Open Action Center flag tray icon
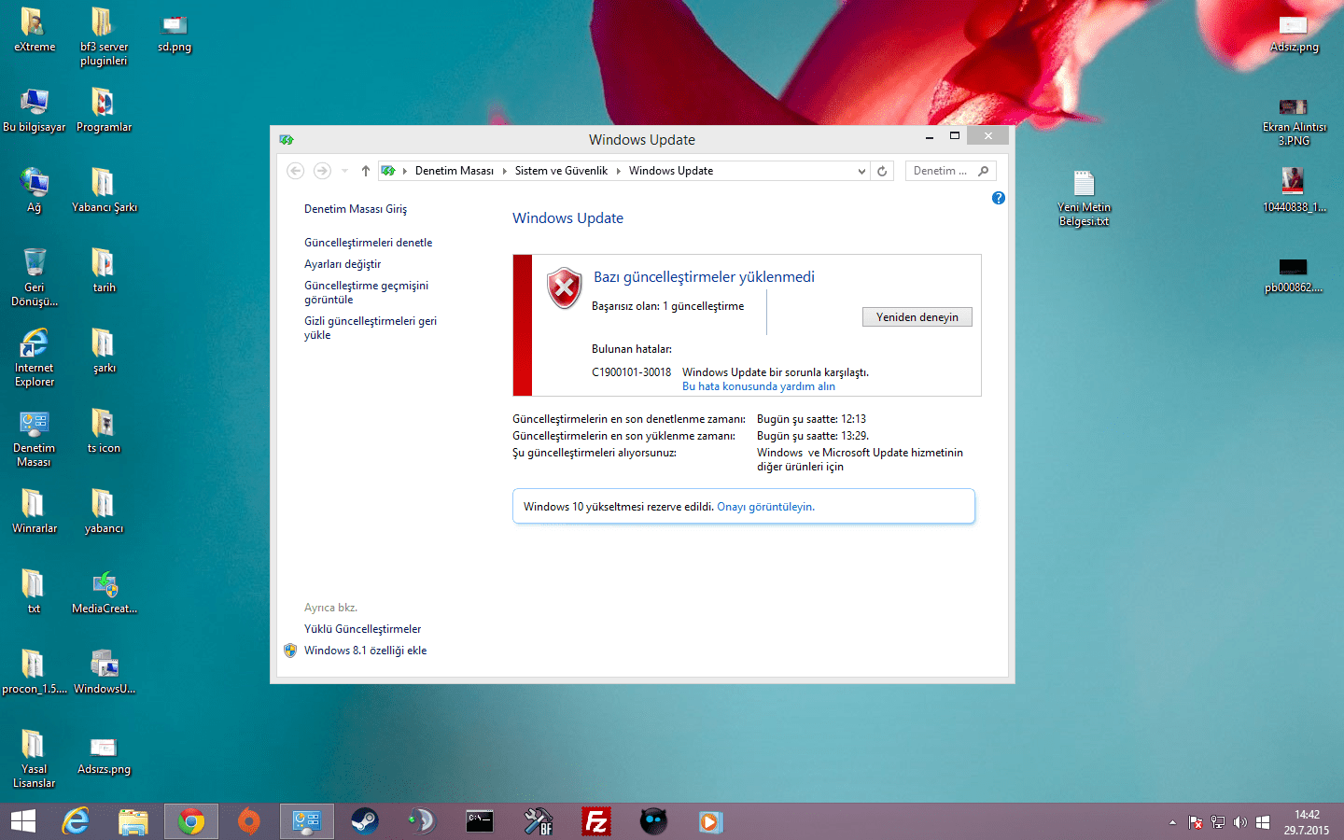The image size is (1344, 840). coord(1195,822)
